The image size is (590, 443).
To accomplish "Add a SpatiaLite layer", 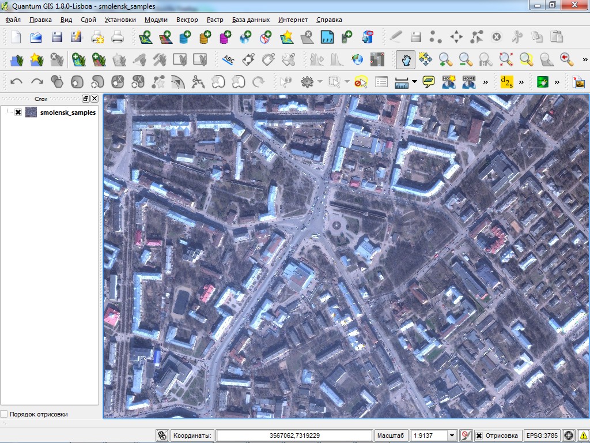I will 205,37.
